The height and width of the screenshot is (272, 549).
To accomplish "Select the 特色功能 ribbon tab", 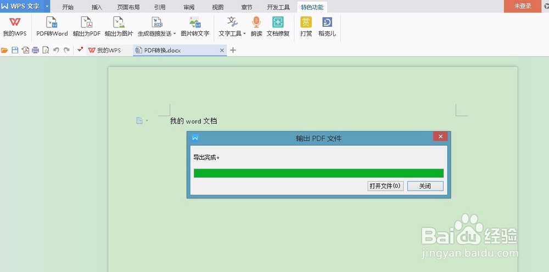I will (312, 7).
